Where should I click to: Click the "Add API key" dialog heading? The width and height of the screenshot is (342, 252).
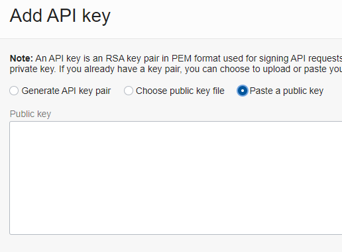tap(60, 16)
